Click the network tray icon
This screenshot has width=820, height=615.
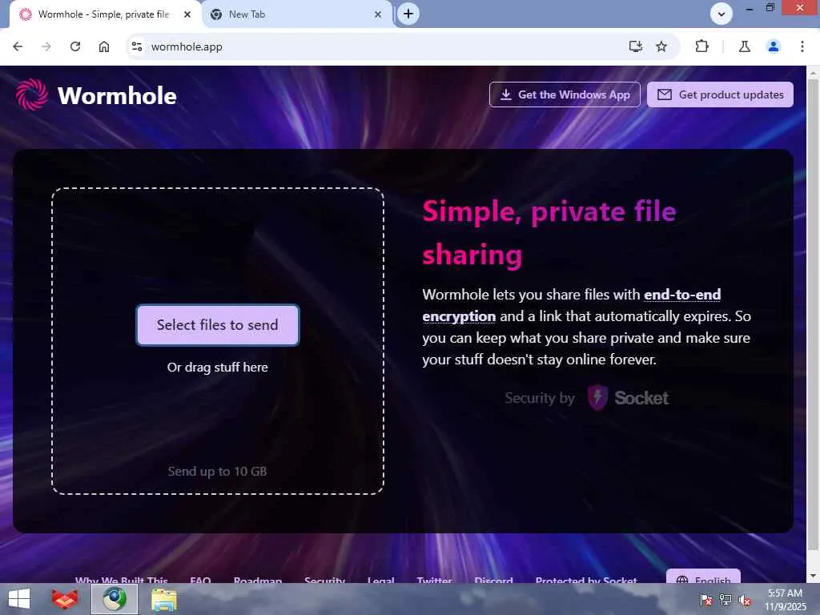click(726, 599)
